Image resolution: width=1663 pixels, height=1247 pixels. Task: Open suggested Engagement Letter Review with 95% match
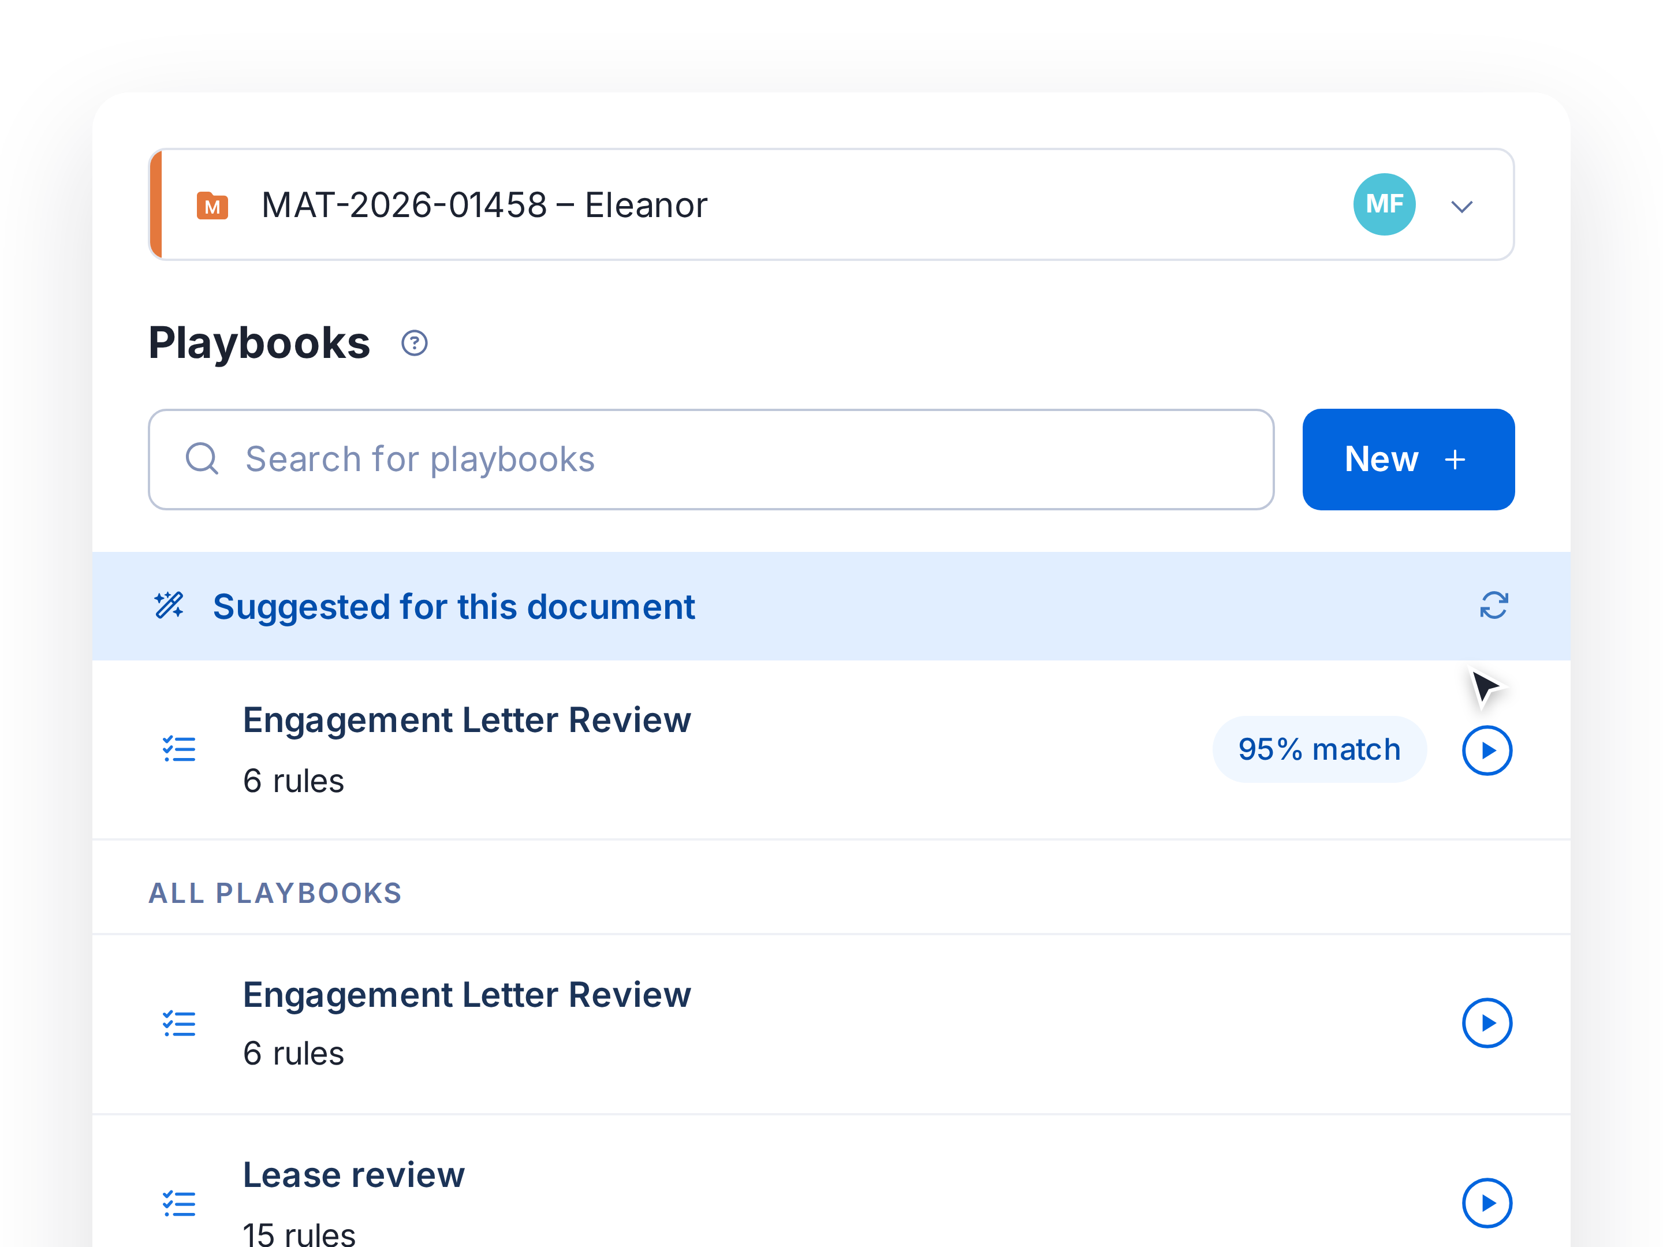coord(831,749)
